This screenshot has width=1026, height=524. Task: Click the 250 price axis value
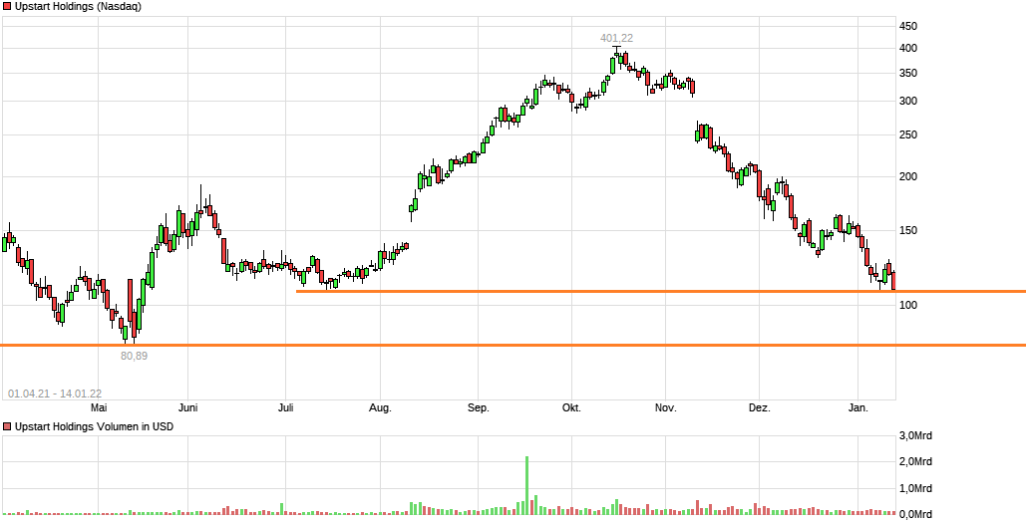(908, 135)
